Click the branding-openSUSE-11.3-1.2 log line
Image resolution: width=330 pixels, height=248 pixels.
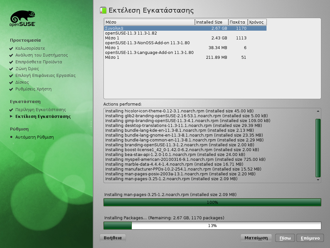click(180, 145)
